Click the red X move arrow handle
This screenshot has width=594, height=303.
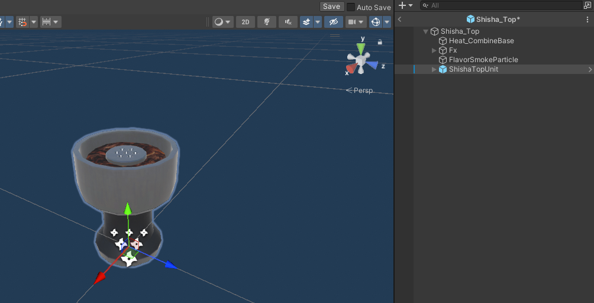pyautogui.click(x=99, y=278)
